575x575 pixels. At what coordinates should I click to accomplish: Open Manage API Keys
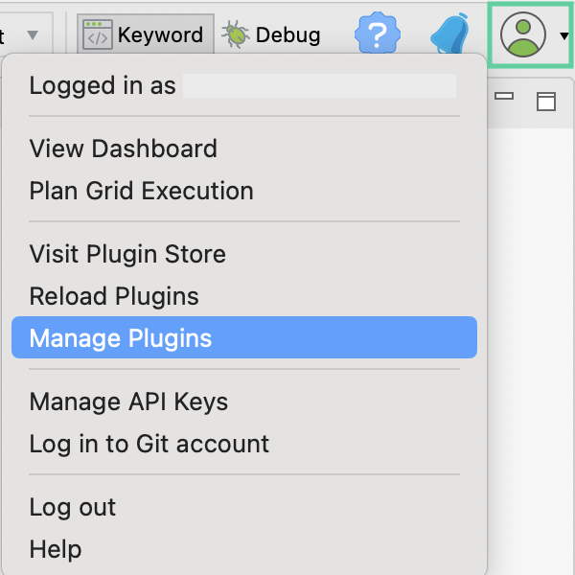click(128, 402)
